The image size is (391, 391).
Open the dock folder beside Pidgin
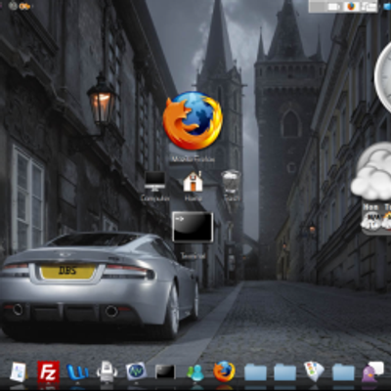click(343, 372)
